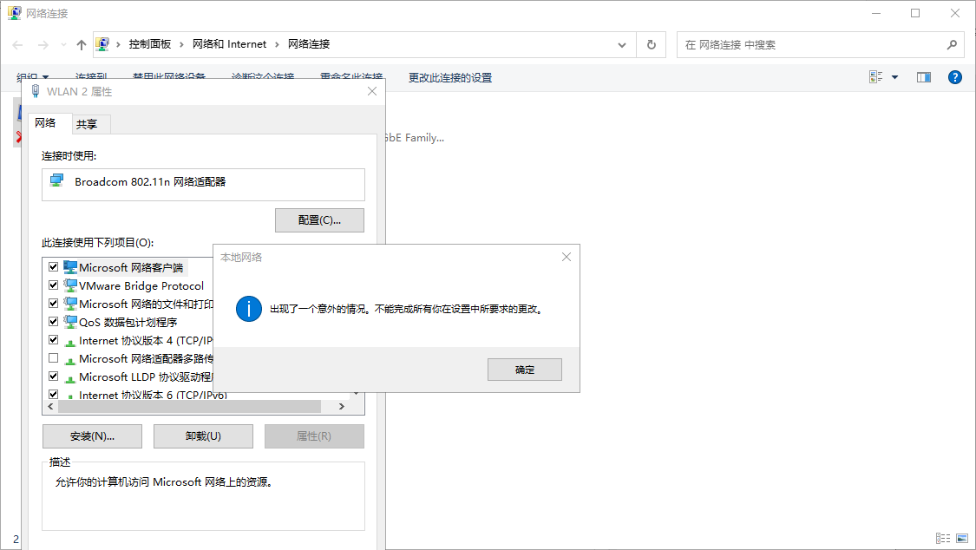976x550 pixels.
Task: Click the search magnifier icon
Action: tap(952, 44)
